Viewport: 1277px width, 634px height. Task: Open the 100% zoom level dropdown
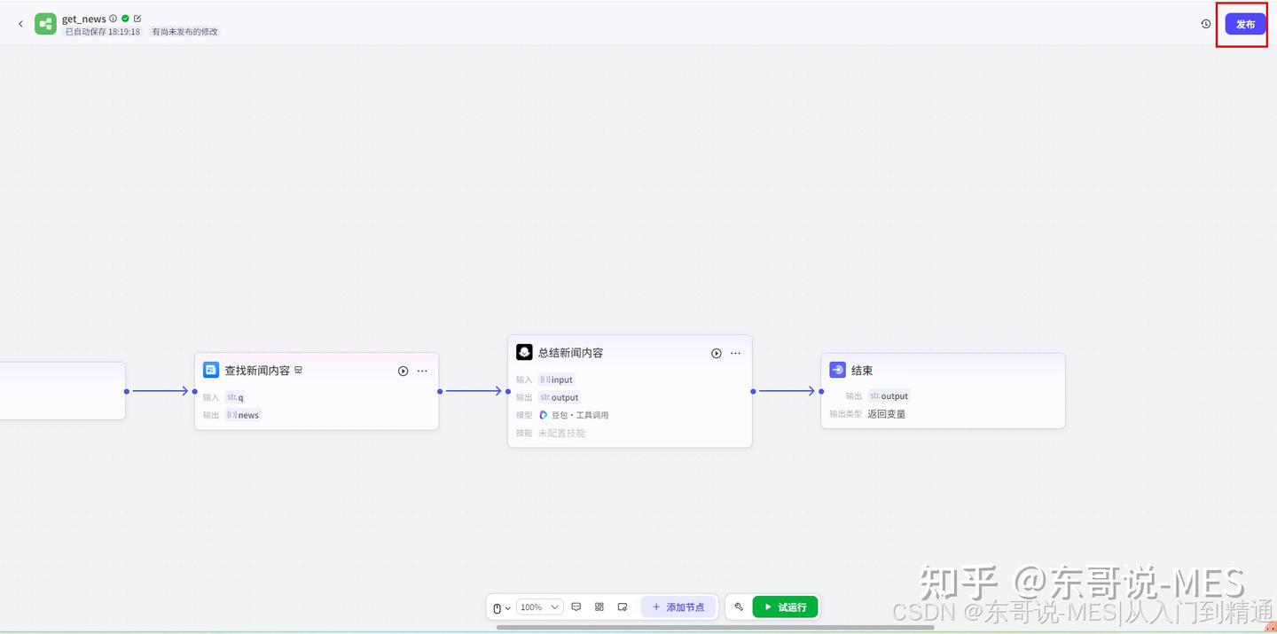coord(540,607)
